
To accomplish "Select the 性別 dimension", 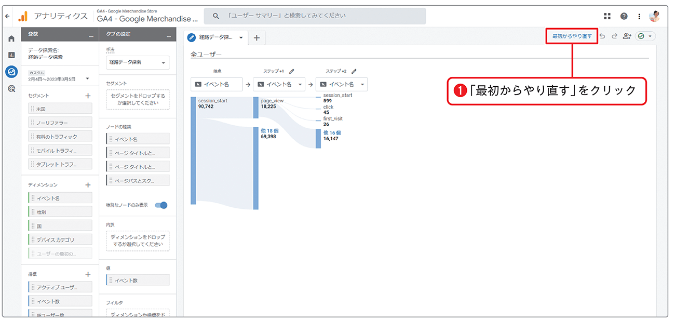I will point(61,212).
